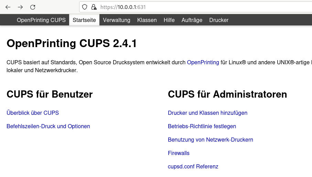312x177 pixels.
Task: Follow the OpenPrinting link in the description
Action: pos(203,63)
